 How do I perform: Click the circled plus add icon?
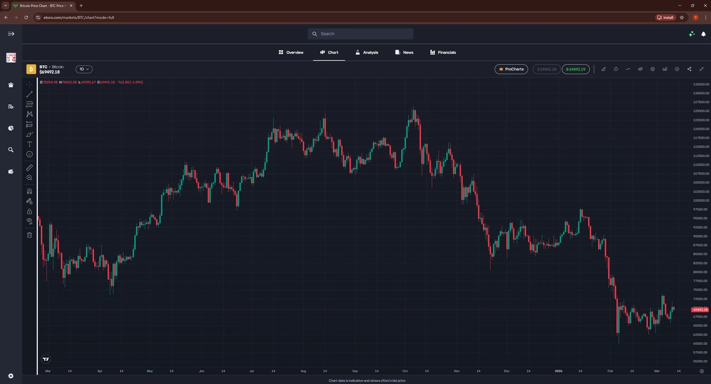coord(677,69)
